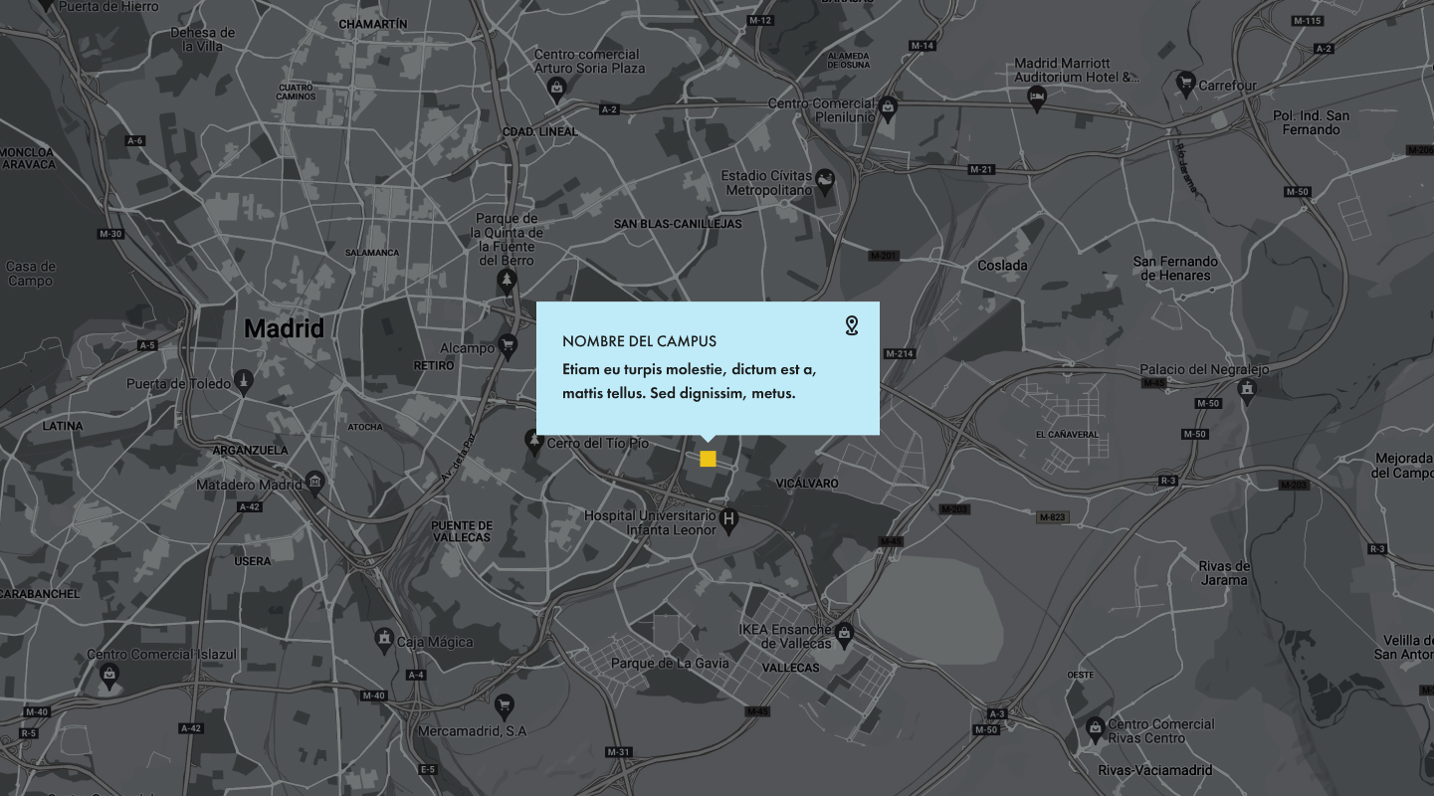Open the Madrid Marriott Auditorium Hotel marker

tap(1036, 97)
